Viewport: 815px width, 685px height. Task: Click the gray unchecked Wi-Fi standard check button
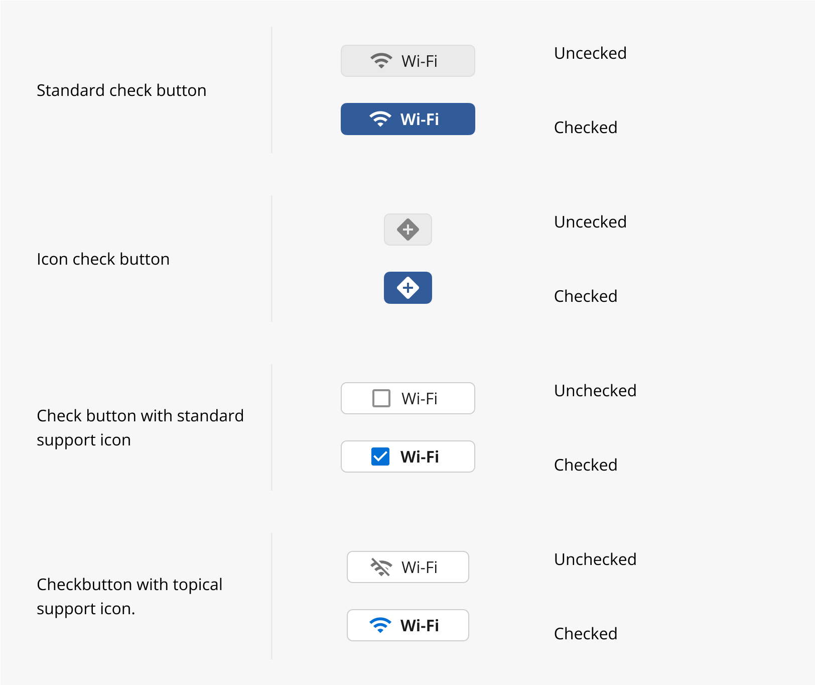(x=408, y=61)
